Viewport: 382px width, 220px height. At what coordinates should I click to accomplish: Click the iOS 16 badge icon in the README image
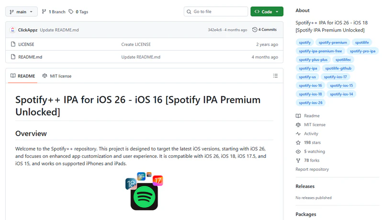point(141,176)
